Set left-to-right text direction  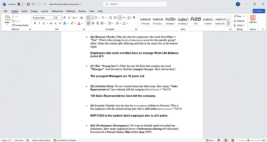[x=120, y=18]
